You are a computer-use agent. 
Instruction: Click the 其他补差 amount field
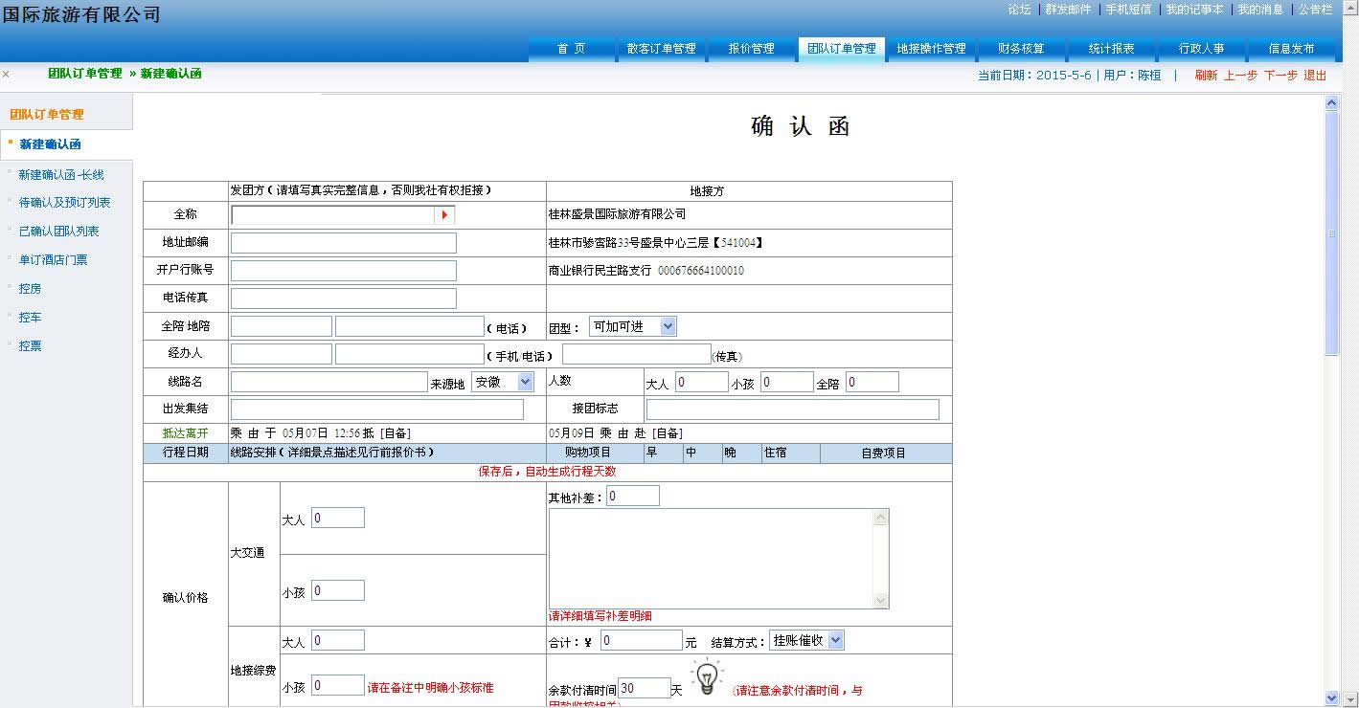[x=632, y=497]
